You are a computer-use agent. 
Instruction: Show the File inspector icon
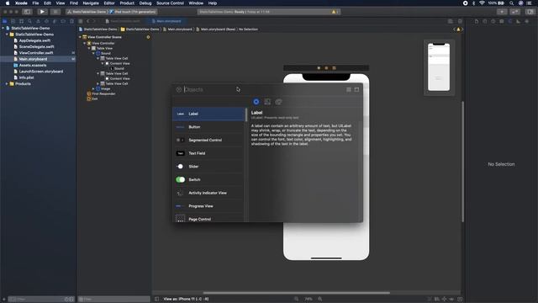pyautogui.click(x=477, y=21)
